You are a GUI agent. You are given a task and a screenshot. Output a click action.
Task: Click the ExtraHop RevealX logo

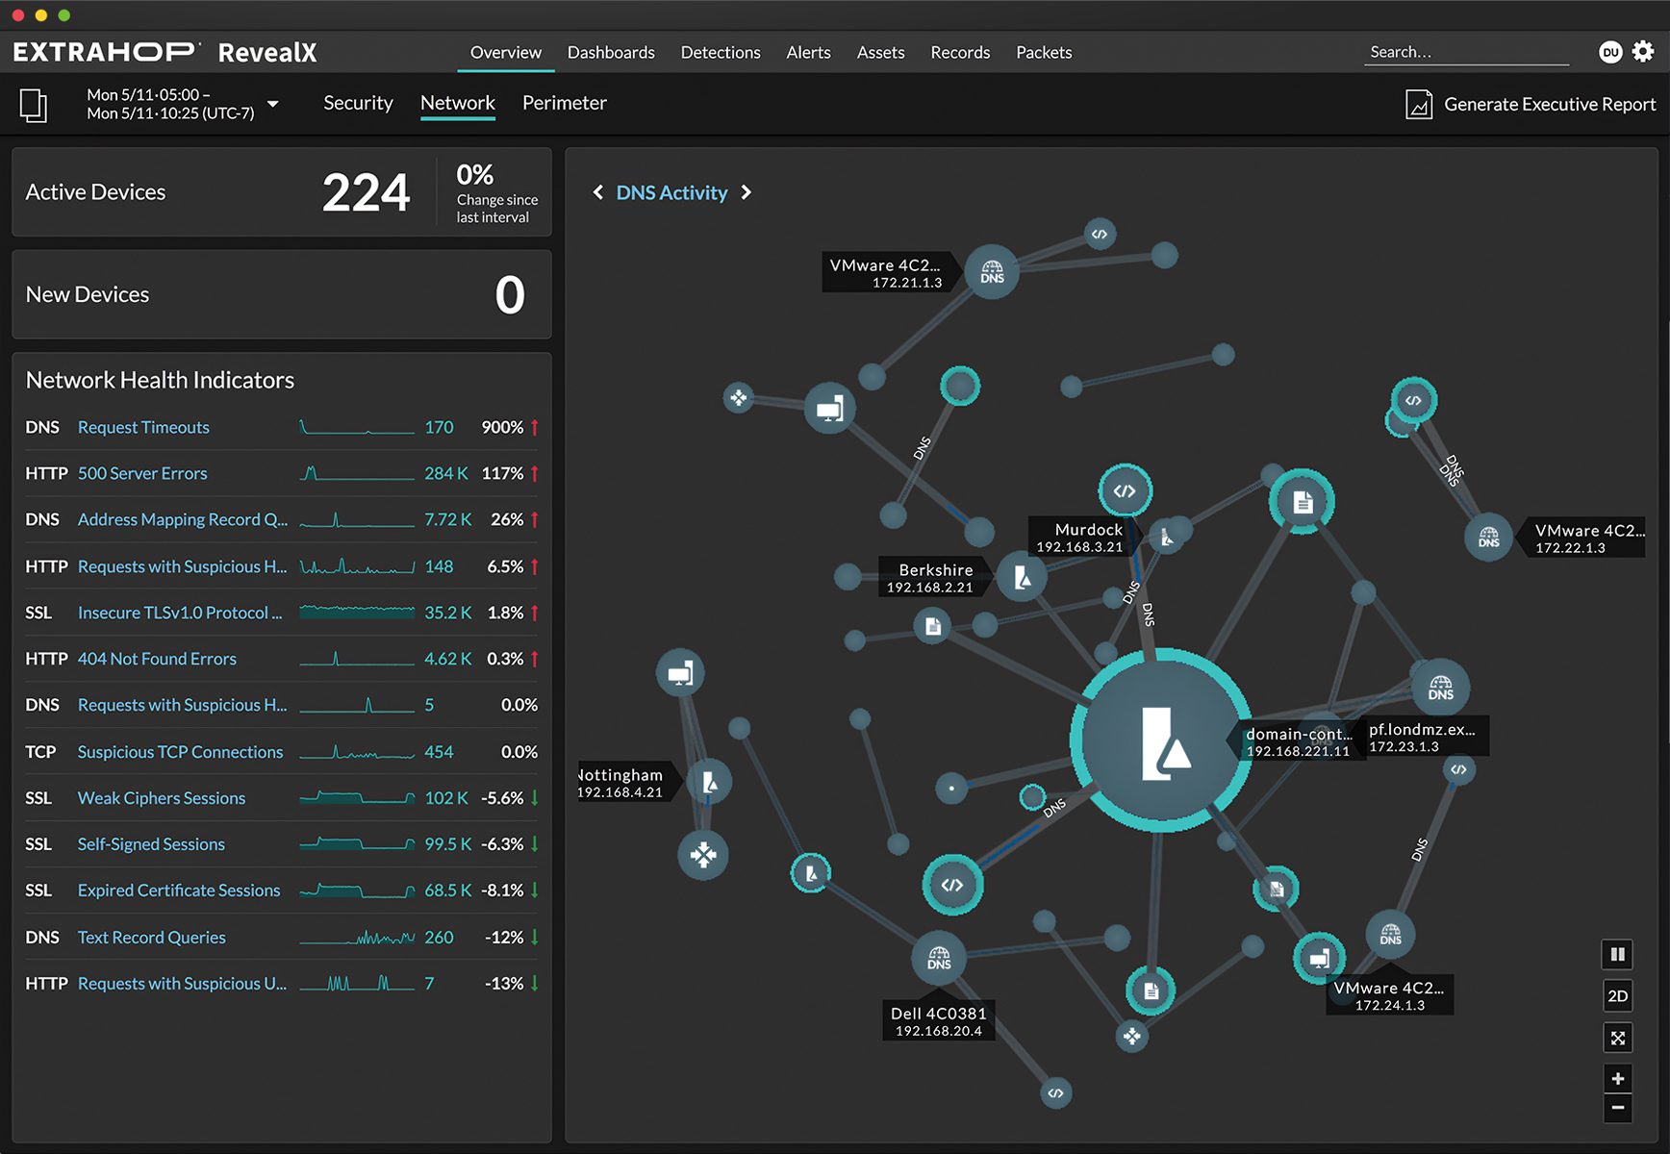click(x=164, y=52)
